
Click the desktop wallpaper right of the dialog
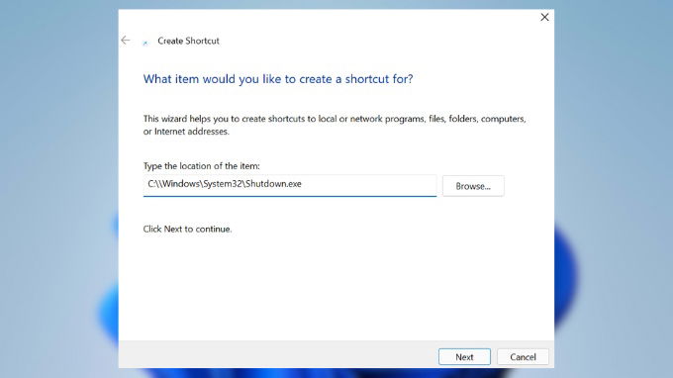[614, 129]
